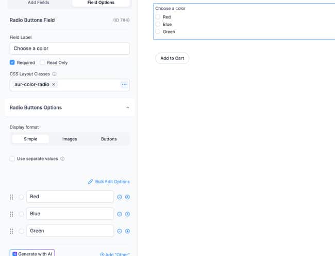Set Green as default option radio

pyautogui.click(x=21, y=231)
